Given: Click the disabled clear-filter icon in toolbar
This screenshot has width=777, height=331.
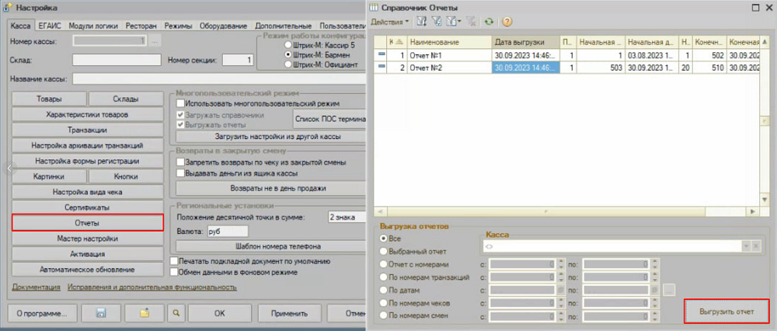Looking at the screenshot, I should pos(472,21).
